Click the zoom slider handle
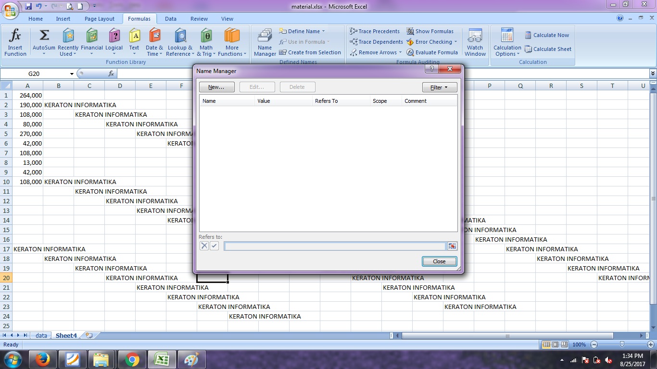The width and height of the screenshot is (657, 369). click(622, 344)
